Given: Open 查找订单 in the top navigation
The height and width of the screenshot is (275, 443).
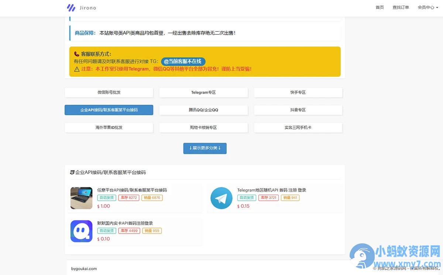Looking at the screenshot, I should (x=401, y=7).
